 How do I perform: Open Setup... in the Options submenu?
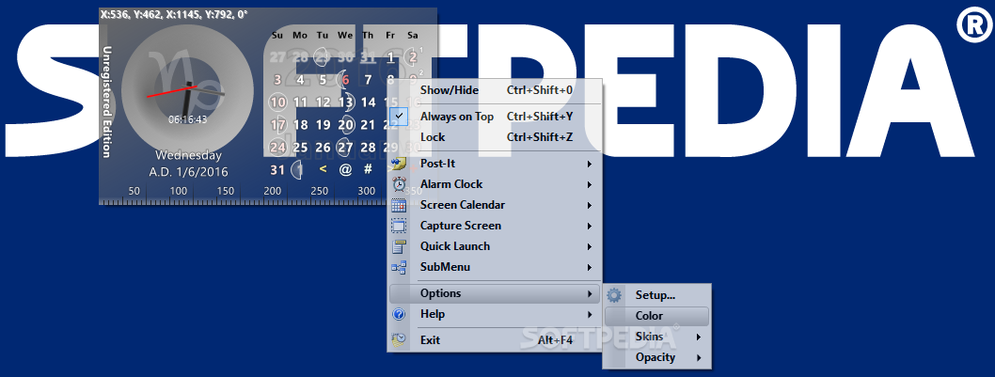pyautogui.click(x=656, y=295)
